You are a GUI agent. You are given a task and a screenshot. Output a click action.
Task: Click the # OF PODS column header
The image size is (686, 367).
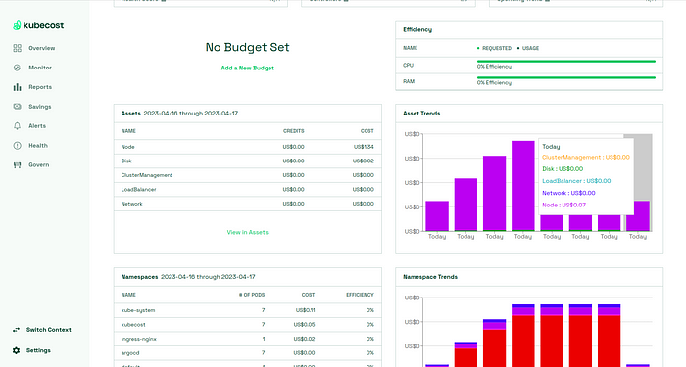(x=252, y=295)
